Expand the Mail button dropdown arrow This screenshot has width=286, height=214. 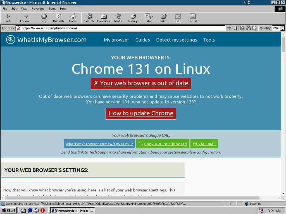click(x=152, y=16)
